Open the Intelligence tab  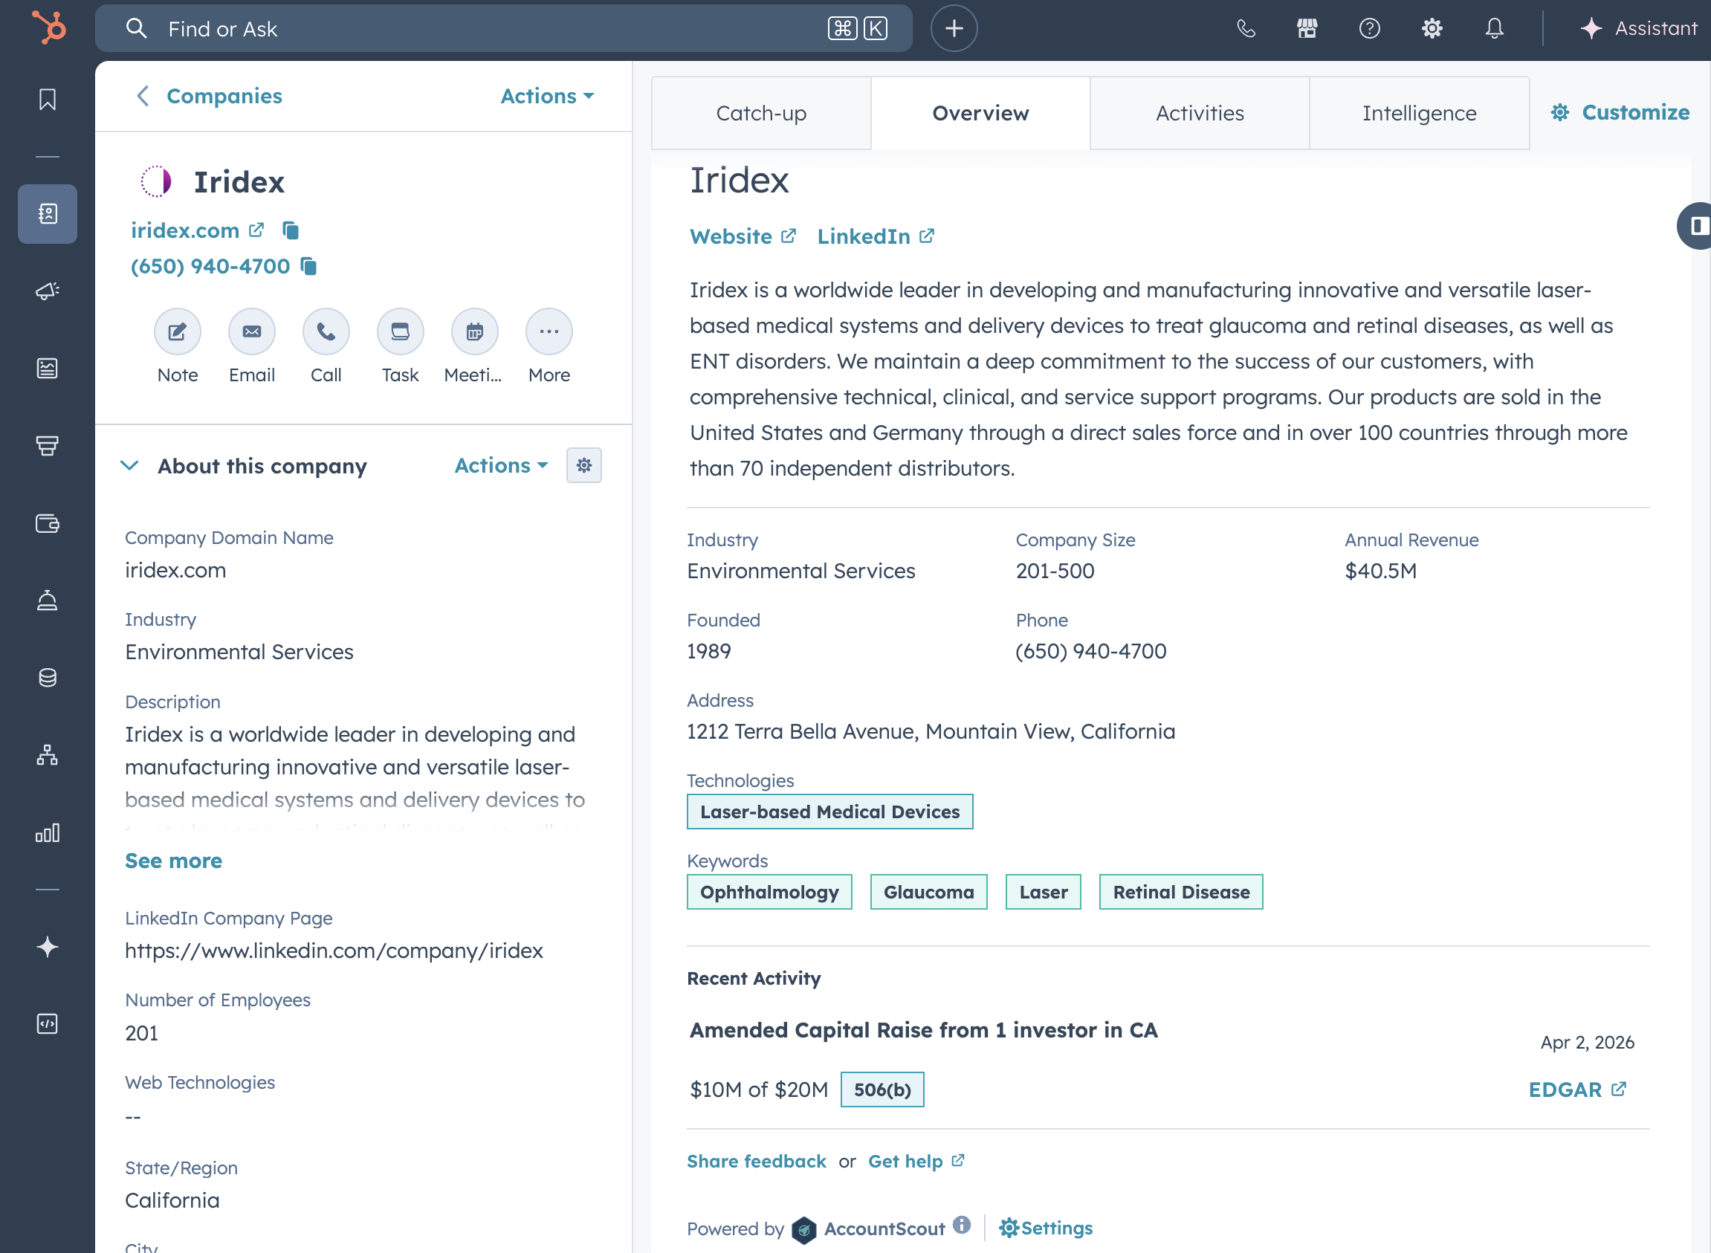(x=1419, y=112)
